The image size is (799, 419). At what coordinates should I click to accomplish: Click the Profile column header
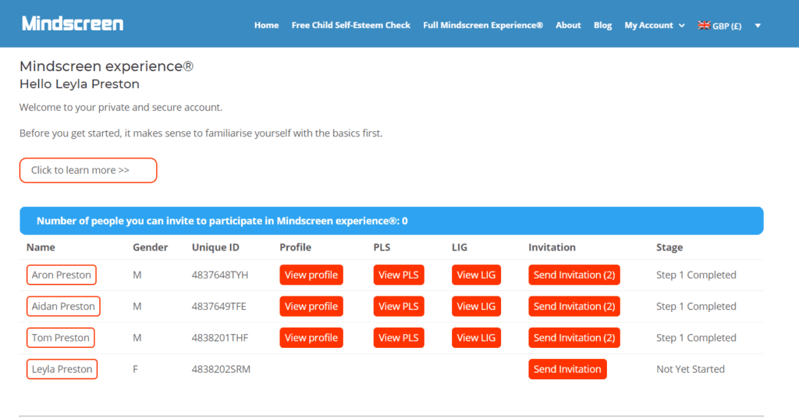tap(295, 247)
